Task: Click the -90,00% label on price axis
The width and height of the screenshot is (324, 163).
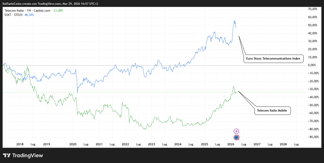Action: 312,137
